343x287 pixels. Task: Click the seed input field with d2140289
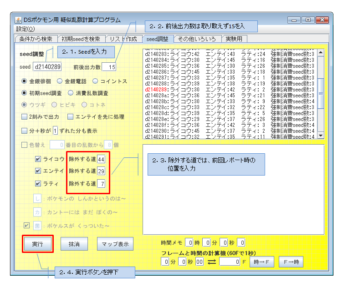(47, 67)
